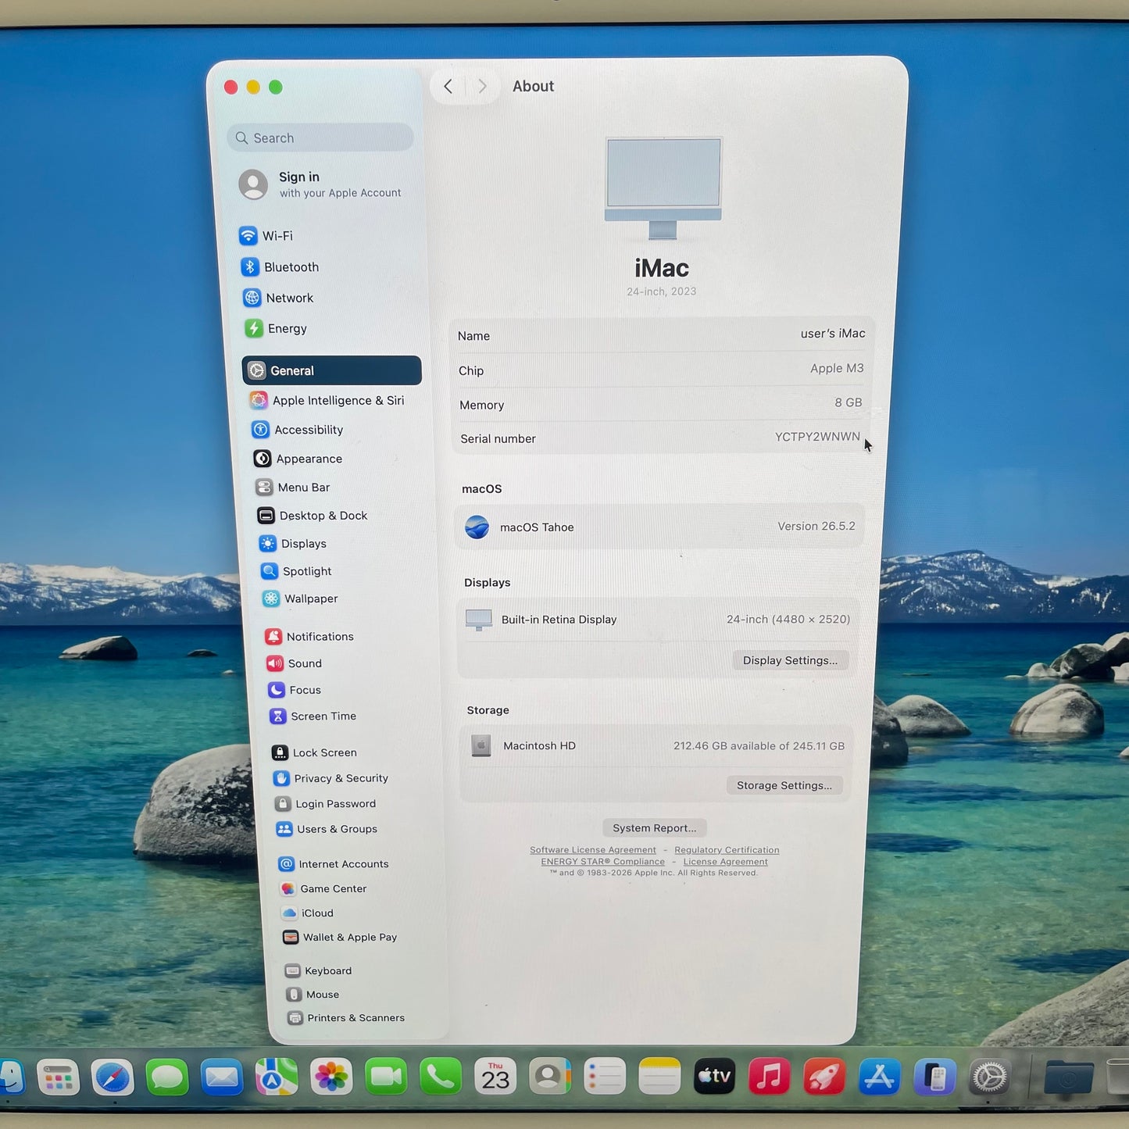Open Menu Bar settings
The height and width of the screenshot is (1129, 1129).
tap(292, 488)
